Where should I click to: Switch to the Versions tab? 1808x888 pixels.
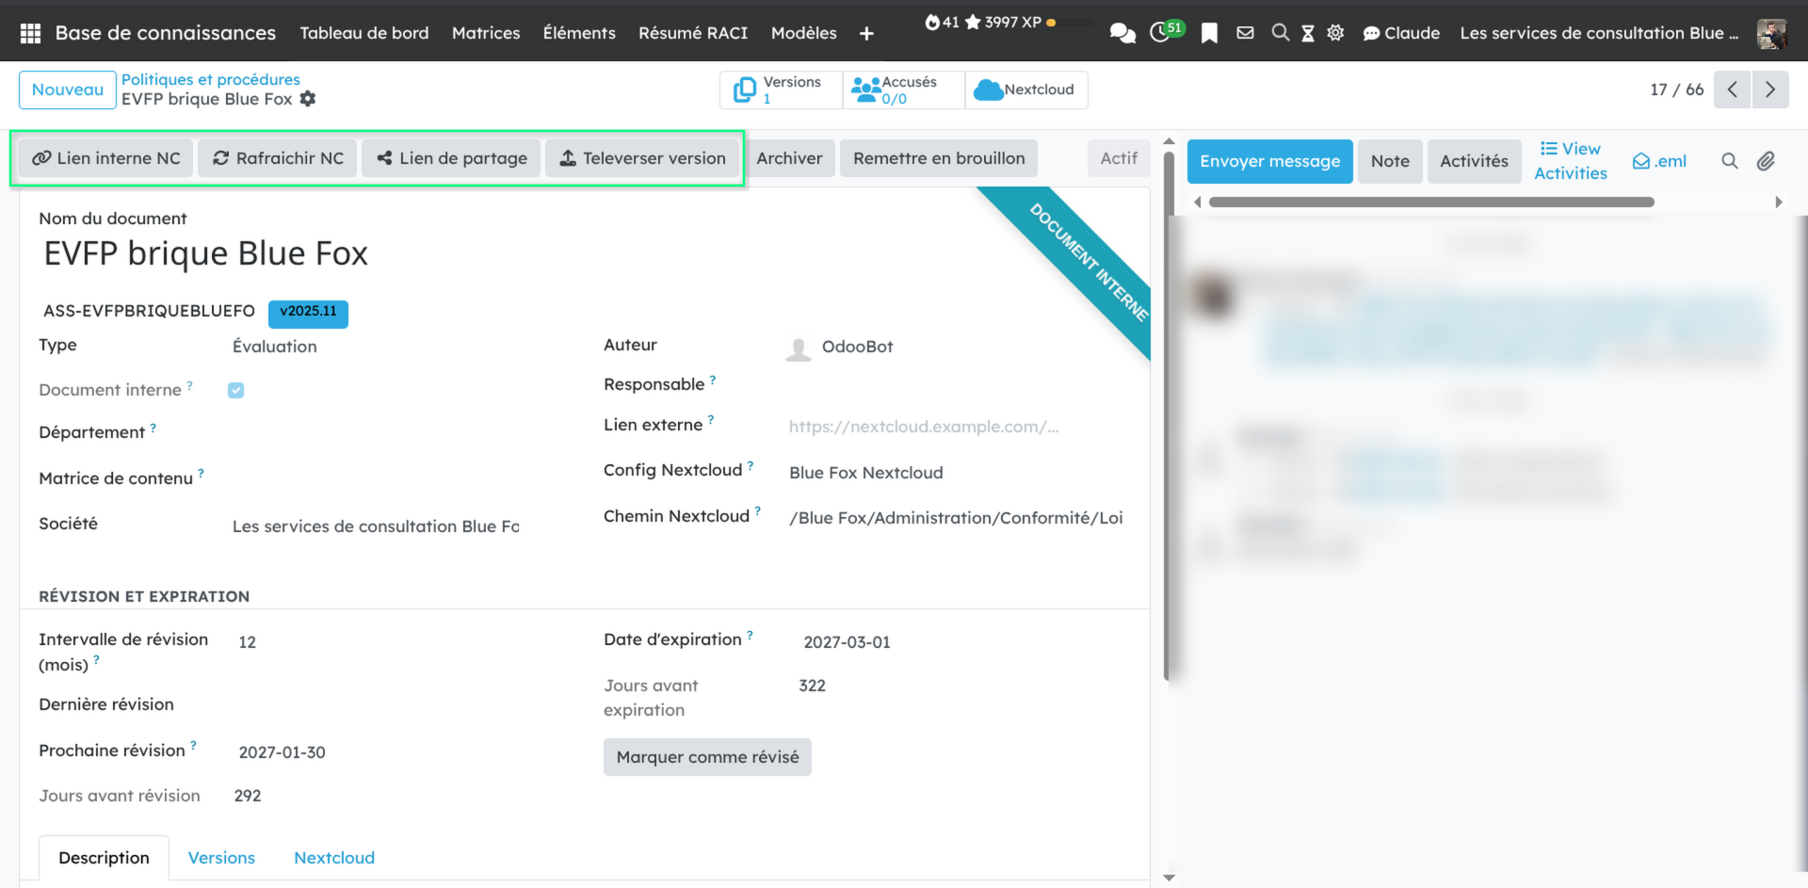[221, 858]
